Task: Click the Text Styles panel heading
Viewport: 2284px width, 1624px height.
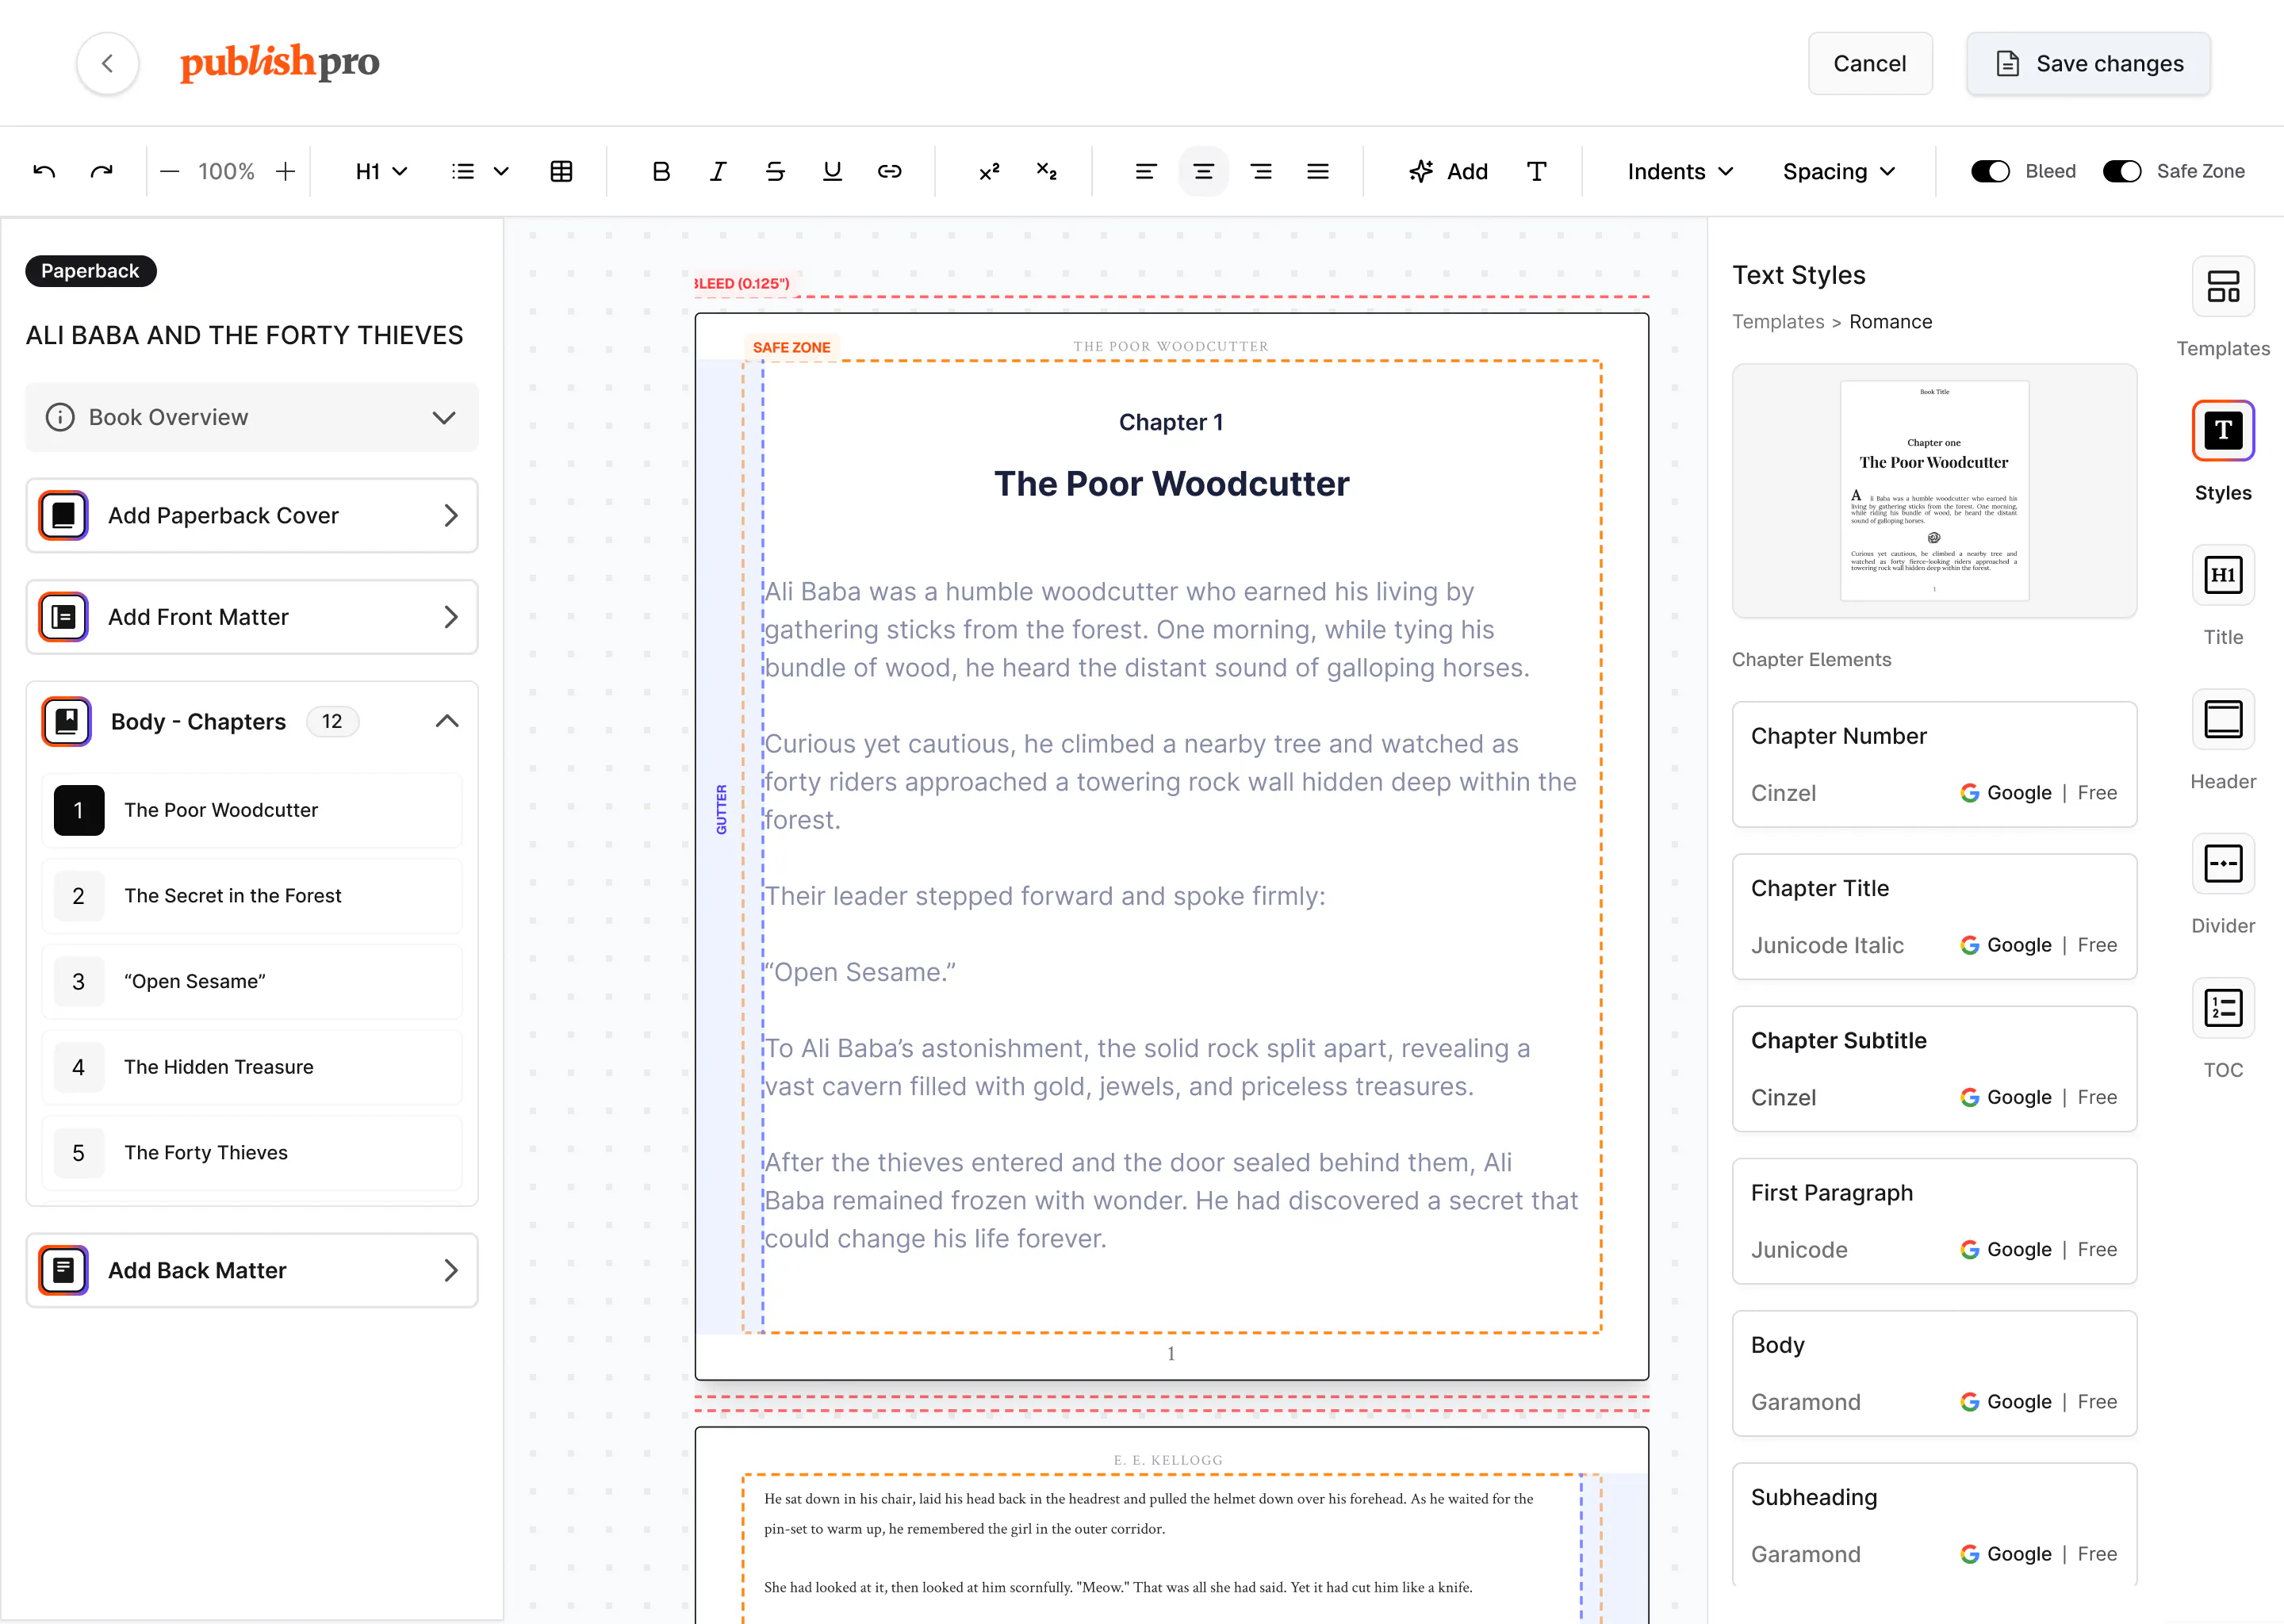Action: 1798,275
